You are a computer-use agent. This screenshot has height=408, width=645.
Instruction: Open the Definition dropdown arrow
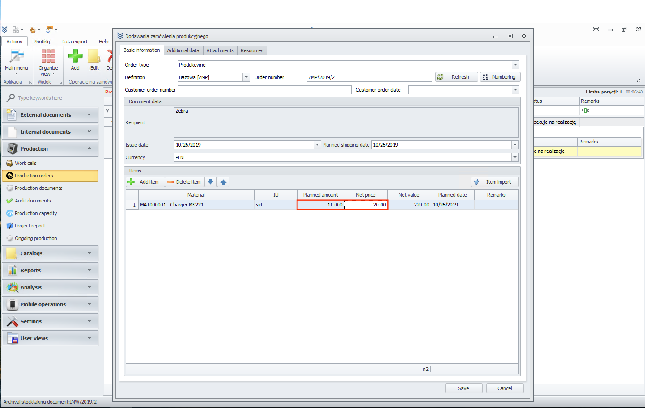click(246, 77)
